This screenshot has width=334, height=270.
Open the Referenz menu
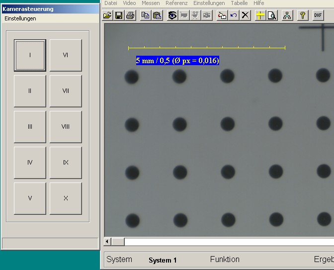point(176,3)
